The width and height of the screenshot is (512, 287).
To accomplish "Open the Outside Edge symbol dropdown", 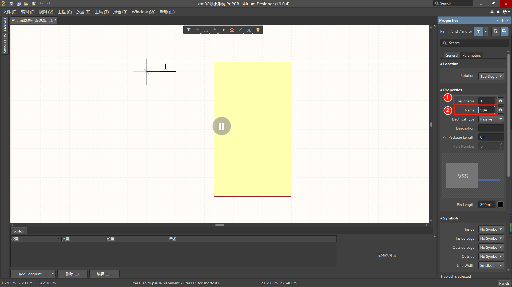I will [x=491, y=247].
